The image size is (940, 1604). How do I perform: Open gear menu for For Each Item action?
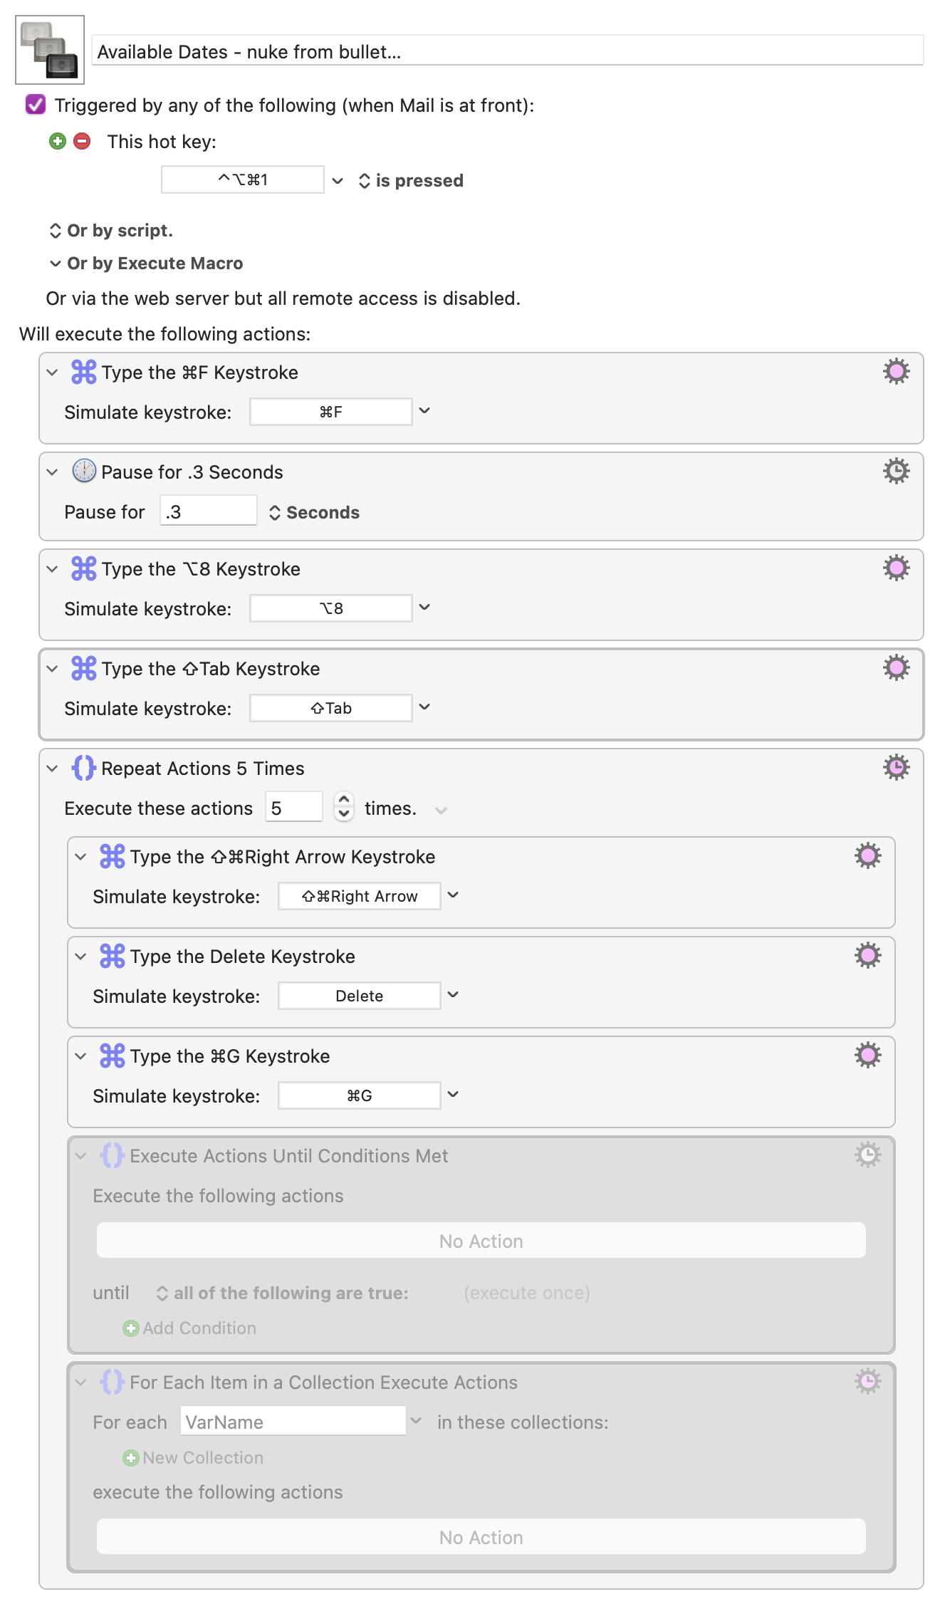click(868, 1381)
